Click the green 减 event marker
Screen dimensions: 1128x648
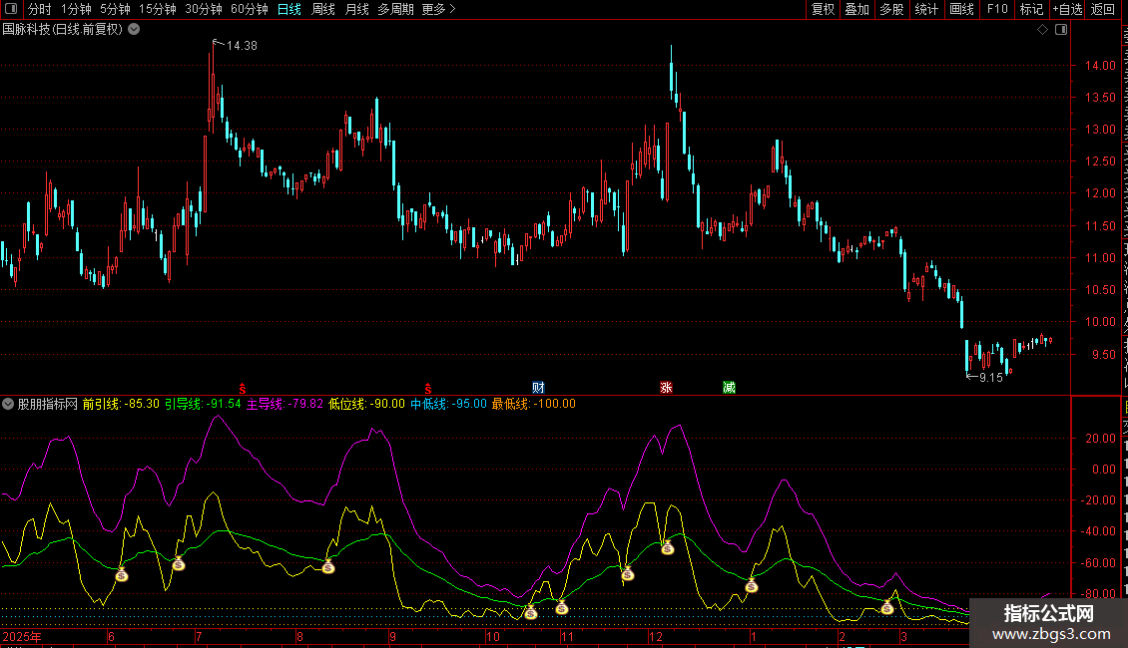[729, 388]
